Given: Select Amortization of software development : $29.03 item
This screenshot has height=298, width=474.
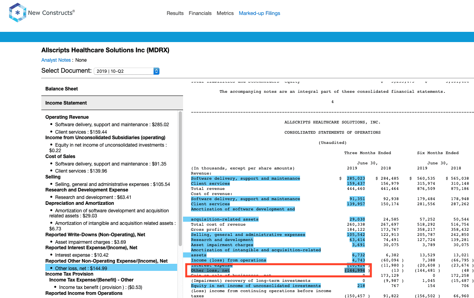Looking at the screenshot, I should (109, 213).
